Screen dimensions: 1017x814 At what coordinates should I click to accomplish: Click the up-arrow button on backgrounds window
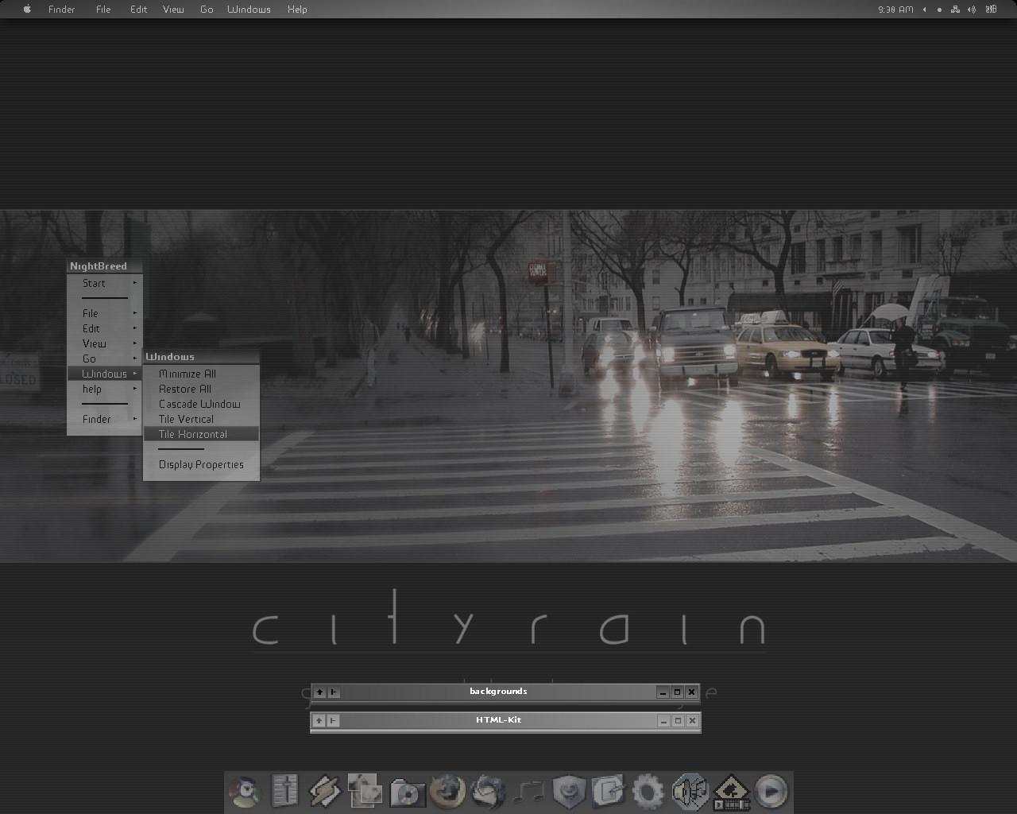pos(319,692)
